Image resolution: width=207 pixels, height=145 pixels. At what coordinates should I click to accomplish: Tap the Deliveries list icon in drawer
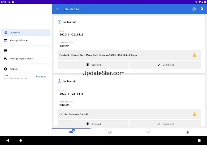pyautogui.click(x=5, y=33)
